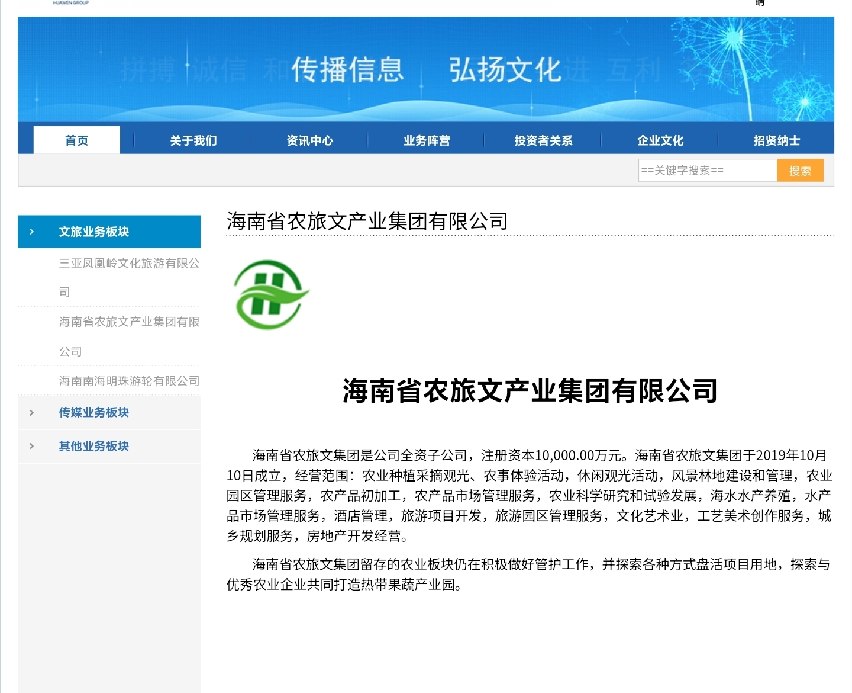Expand the 传媒业务板块 section

click(109, 412)
